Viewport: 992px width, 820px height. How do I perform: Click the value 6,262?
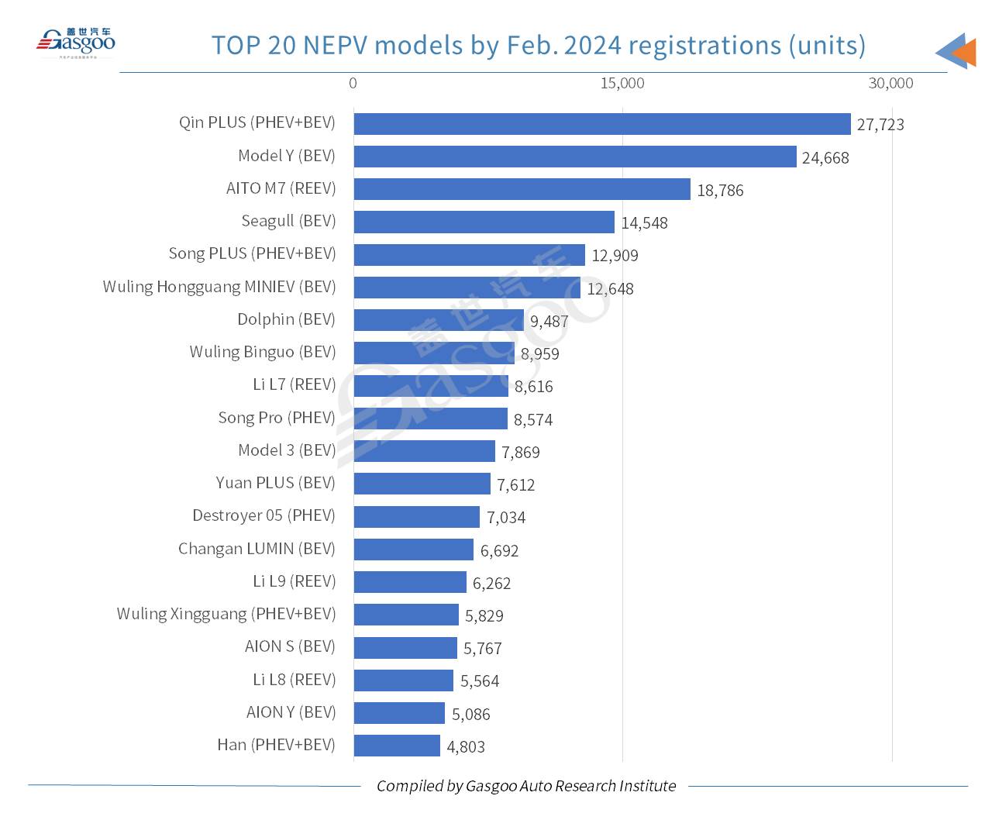(x=491, y=584)
